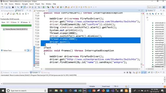The height and width of the screenshot is (93, 166).
Task: Click Previous Failed Test arrow in JUnit
Action: coord(5,14)
